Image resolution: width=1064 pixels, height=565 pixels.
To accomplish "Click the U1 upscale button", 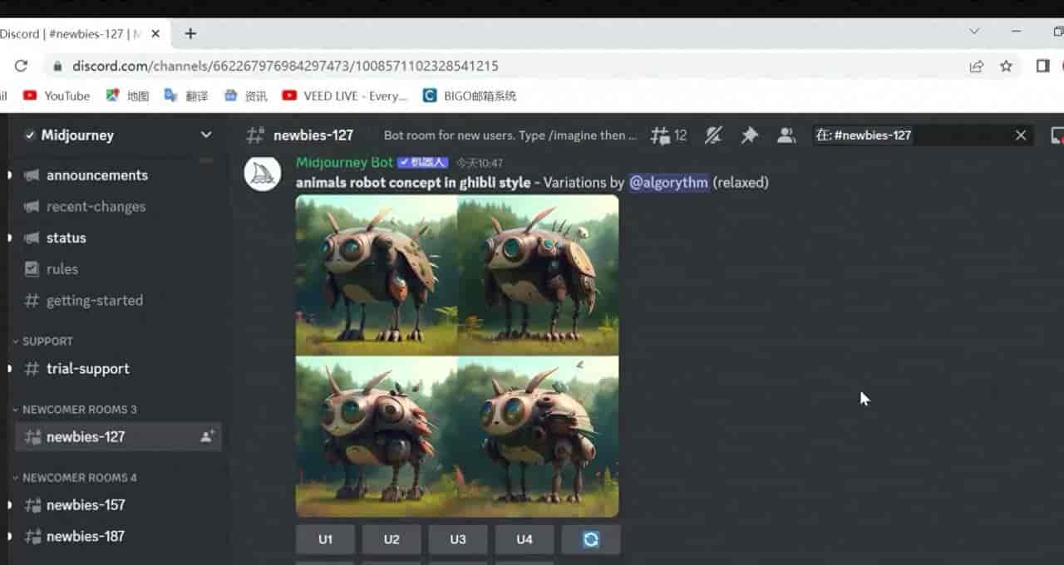I will pyautogui.click(x=325, y=539).
